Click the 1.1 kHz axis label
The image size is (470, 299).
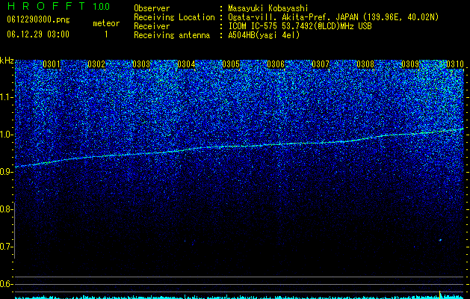(x=6, y=97)
